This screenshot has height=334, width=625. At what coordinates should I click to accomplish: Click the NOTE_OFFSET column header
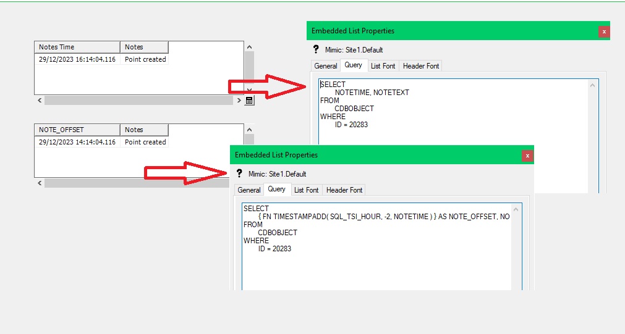[x=77, y=130]
